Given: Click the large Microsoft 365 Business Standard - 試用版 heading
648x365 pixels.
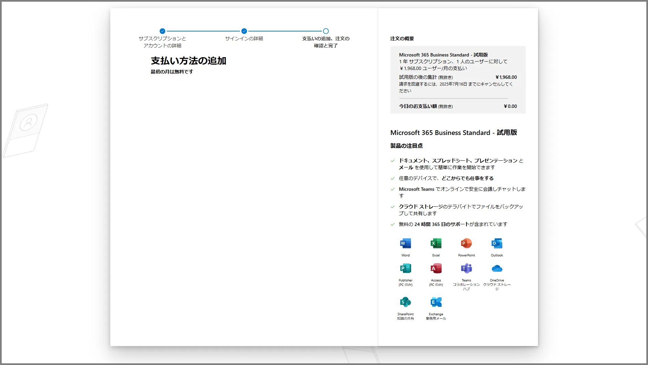Looking at the screenshot, I should coord(454,133).
